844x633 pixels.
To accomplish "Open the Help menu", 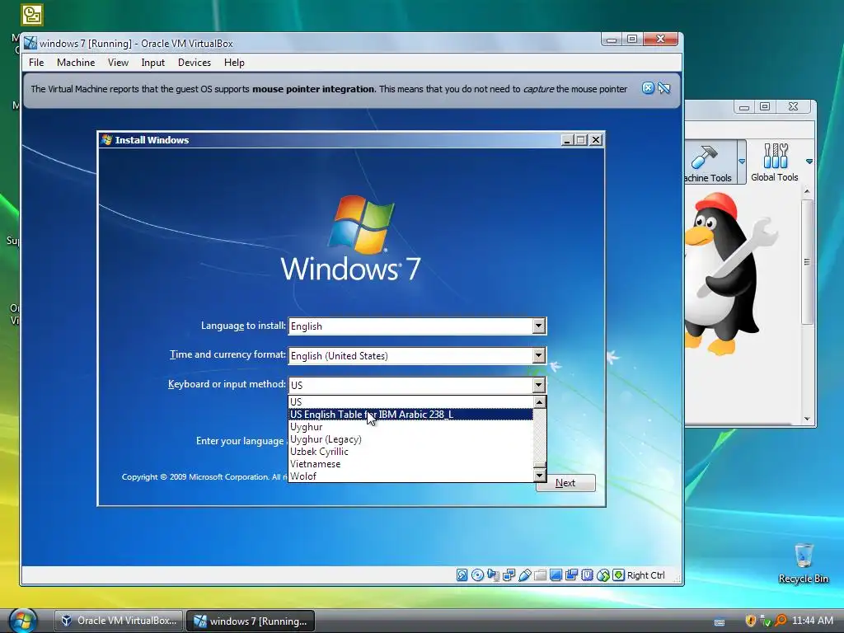I will coord(234,63).
